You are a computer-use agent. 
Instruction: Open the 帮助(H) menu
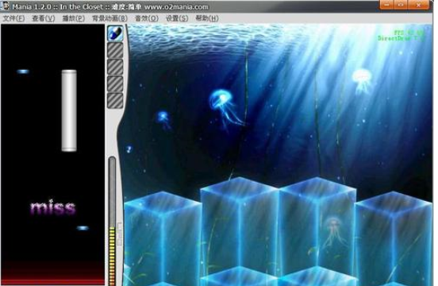207,18
